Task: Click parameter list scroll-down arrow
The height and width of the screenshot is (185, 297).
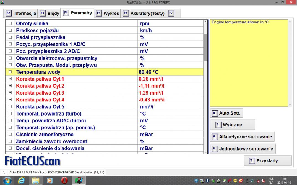Action: 205,152
